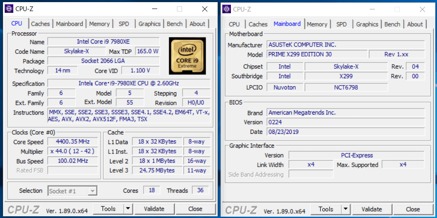Image resolution: width=437 pixels, height=218 pixels.
Task: Click the Revision value H0/U0
Action: click(196, 102)
